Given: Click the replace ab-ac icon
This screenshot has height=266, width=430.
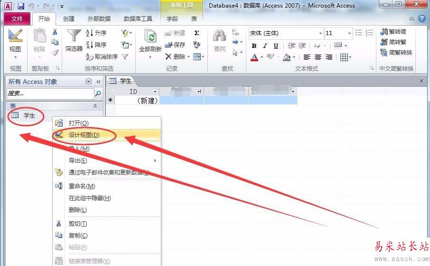Looking at the screenshot, I should click(235, 32).
